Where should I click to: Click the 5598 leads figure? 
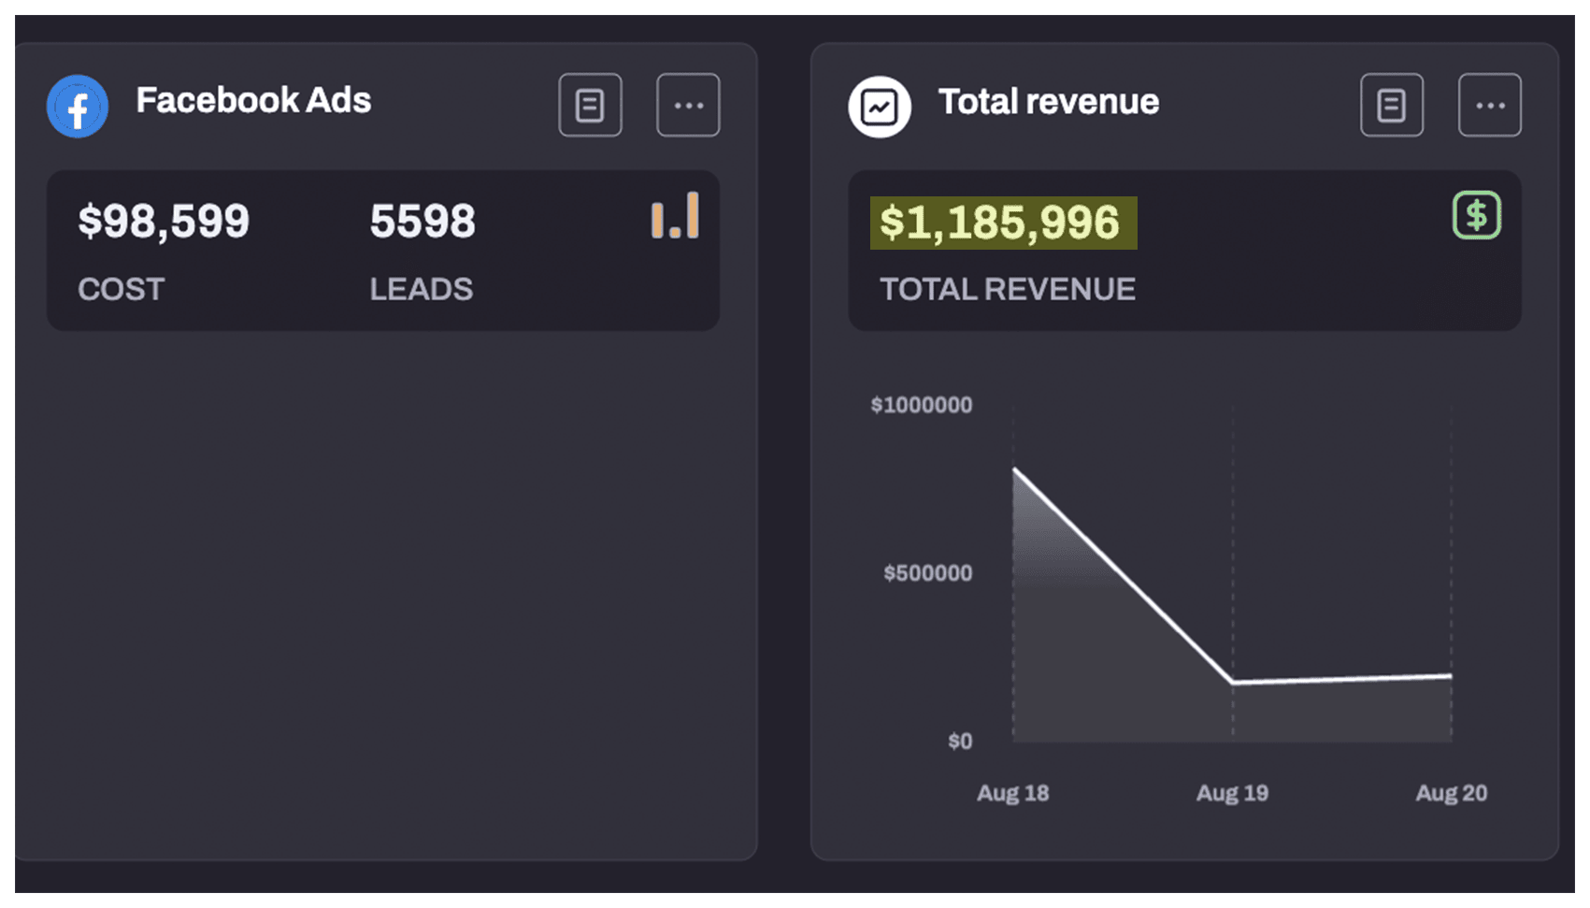click(x=423, y=222)
